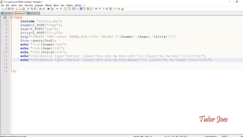Viewport: 243px width, 137px height.
Task: Toggle the Document Map icon
Action: click(x=88, y=9)
